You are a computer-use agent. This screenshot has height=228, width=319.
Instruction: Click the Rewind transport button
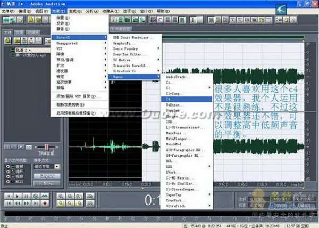pyautogui.click(x=16, y=203)
